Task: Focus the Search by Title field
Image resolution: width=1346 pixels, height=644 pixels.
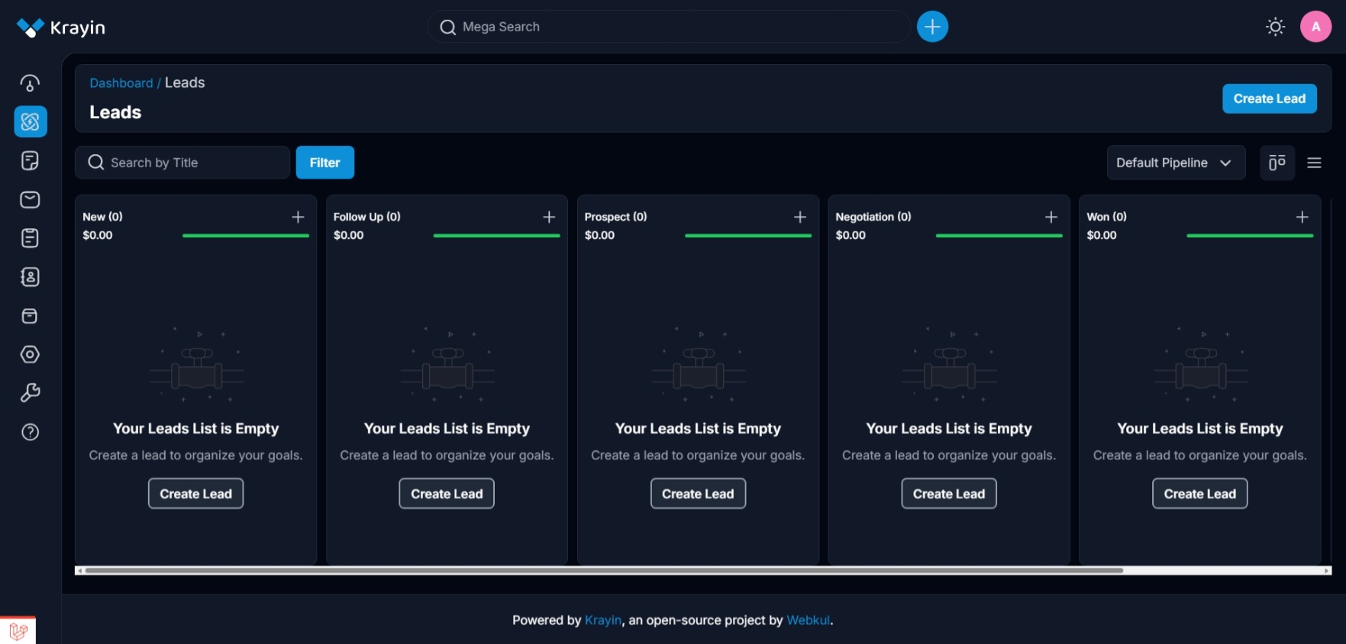Action: point(182,163)
